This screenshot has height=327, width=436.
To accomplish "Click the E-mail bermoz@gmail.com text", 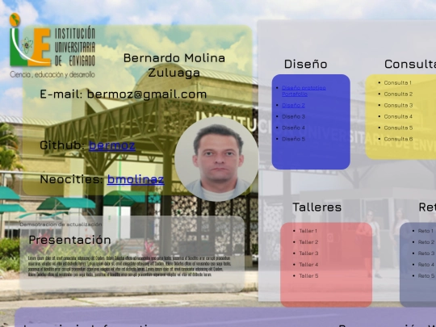I will 124,94.
